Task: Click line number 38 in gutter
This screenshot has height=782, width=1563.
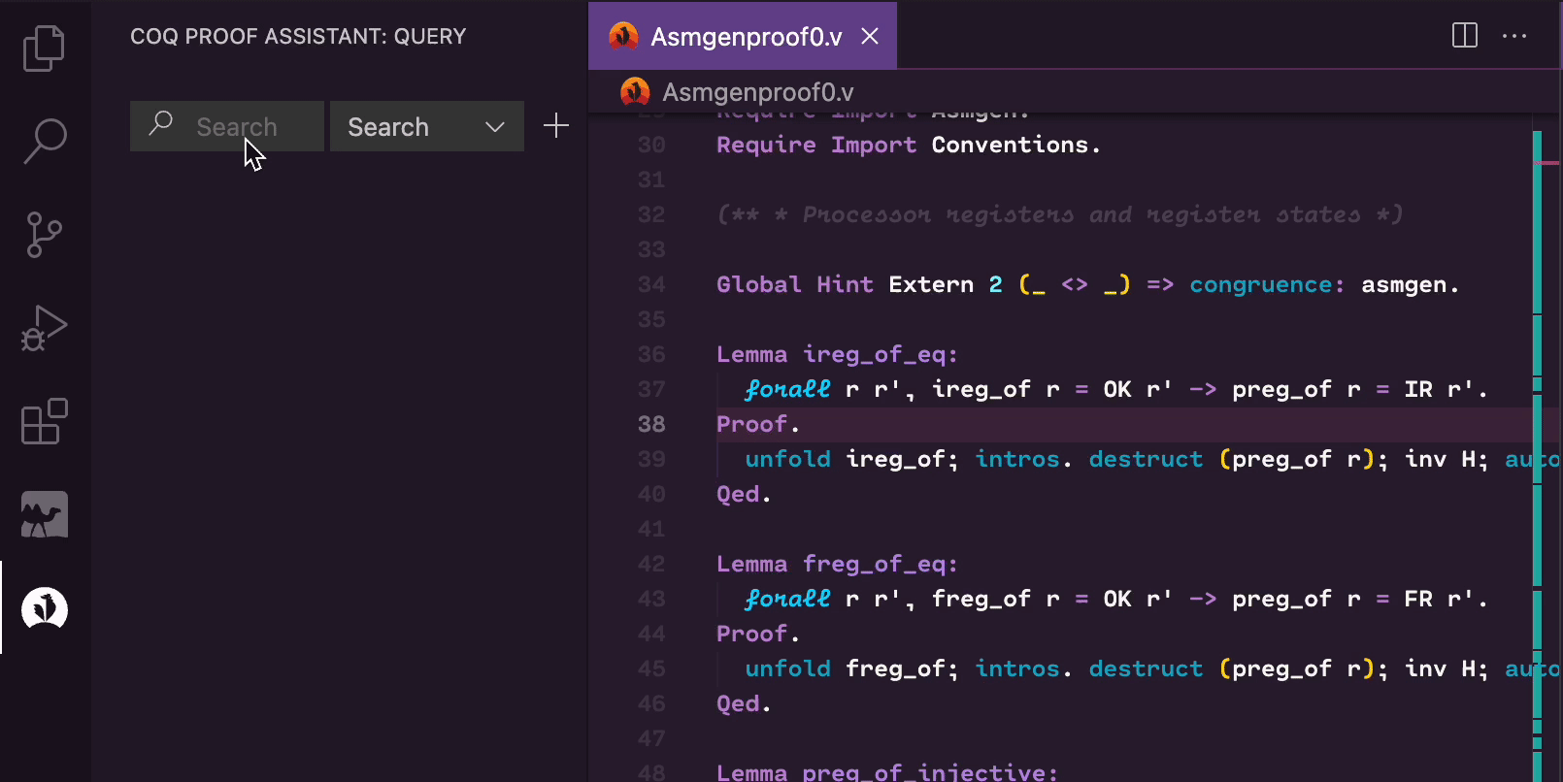Action: pyautogui.click(x=651, y=424)
